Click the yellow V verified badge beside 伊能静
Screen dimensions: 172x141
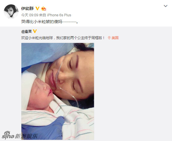click(x=37, y=8)
